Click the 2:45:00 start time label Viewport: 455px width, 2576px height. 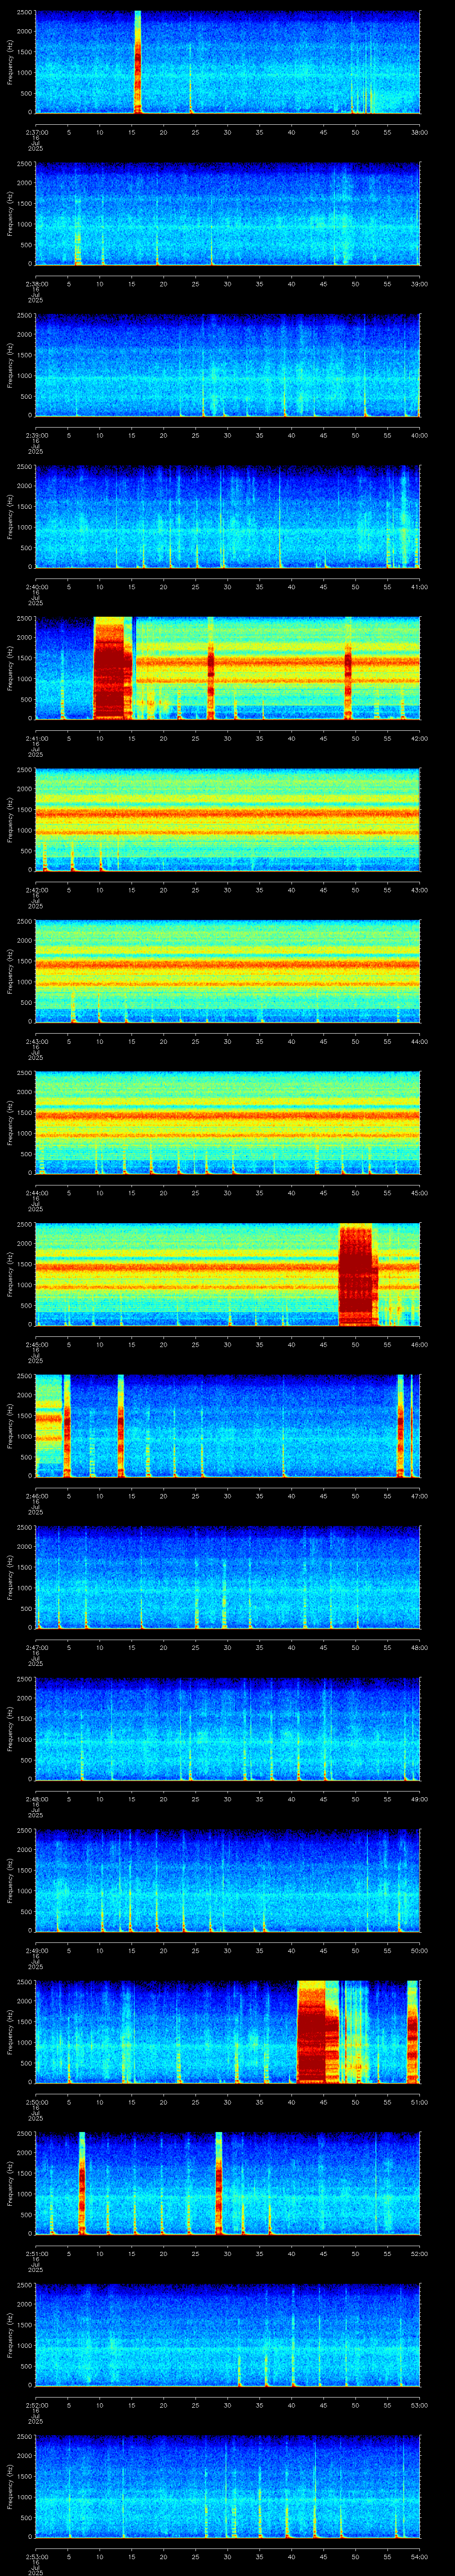coord(36,1344)
